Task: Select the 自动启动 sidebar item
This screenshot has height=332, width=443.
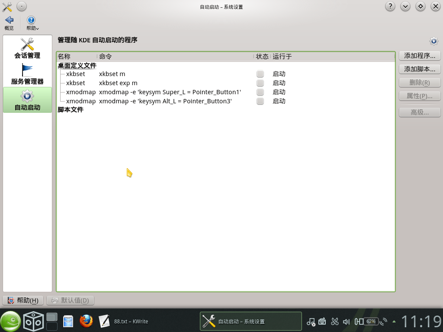Action: point(27,100)
